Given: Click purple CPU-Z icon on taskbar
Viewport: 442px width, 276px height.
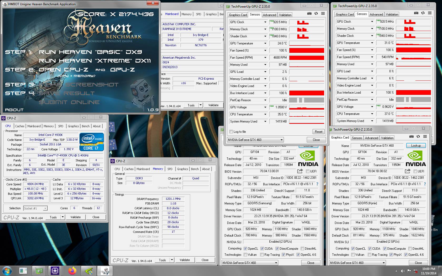Looking at the screenshot, I should pos(55,271).
